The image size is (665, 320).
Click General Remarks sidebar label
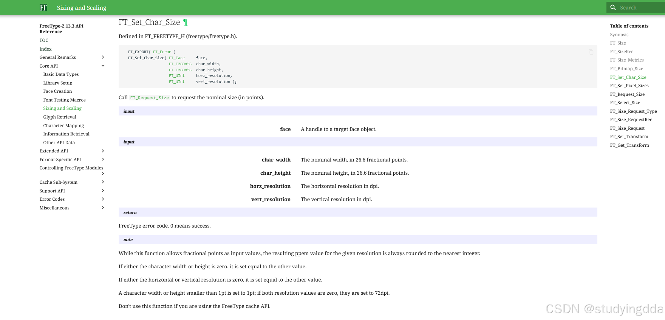(57, 57)
